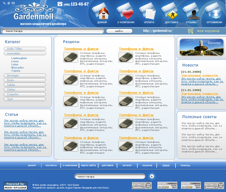Focus the top поиск товара search field

[x=52, y=31]
